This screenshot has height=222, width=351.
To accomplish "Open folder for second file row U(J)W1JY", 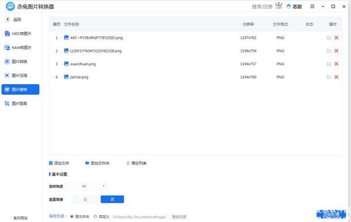I will pos(329,51).
